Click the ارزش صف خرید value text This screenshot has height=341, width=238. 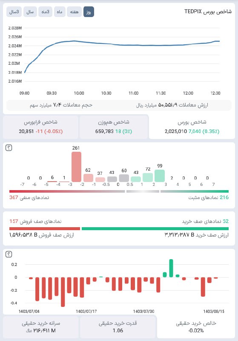tap(197, 235)
